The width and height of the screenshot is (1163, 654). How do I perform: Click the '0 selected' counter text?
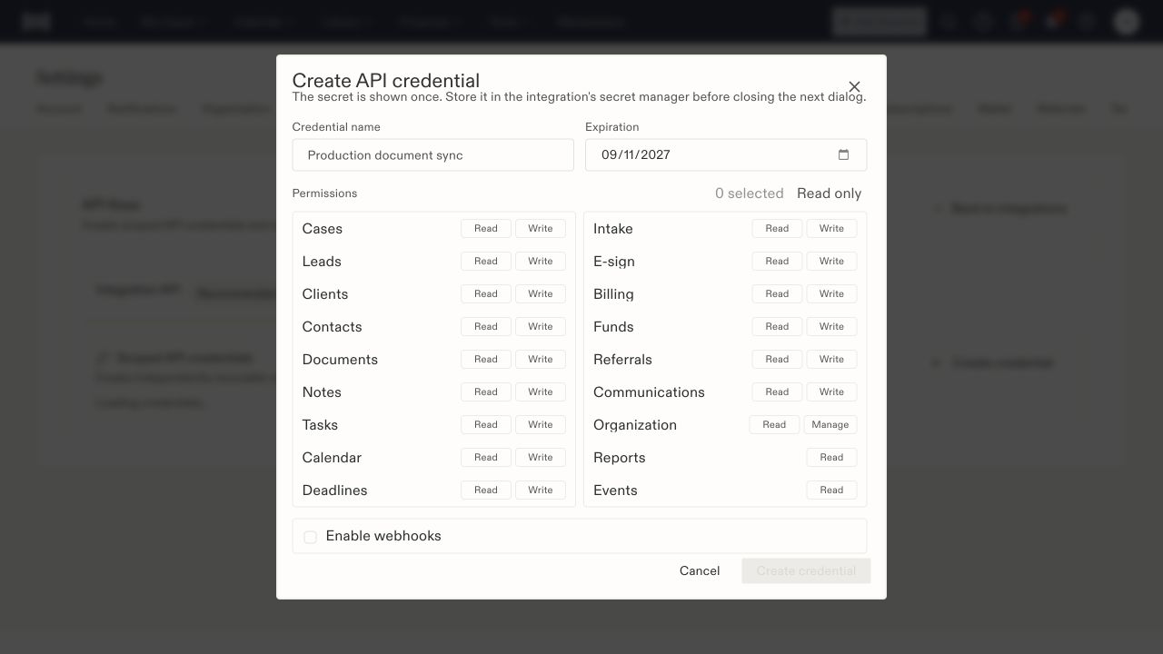(x=749, y=193)
